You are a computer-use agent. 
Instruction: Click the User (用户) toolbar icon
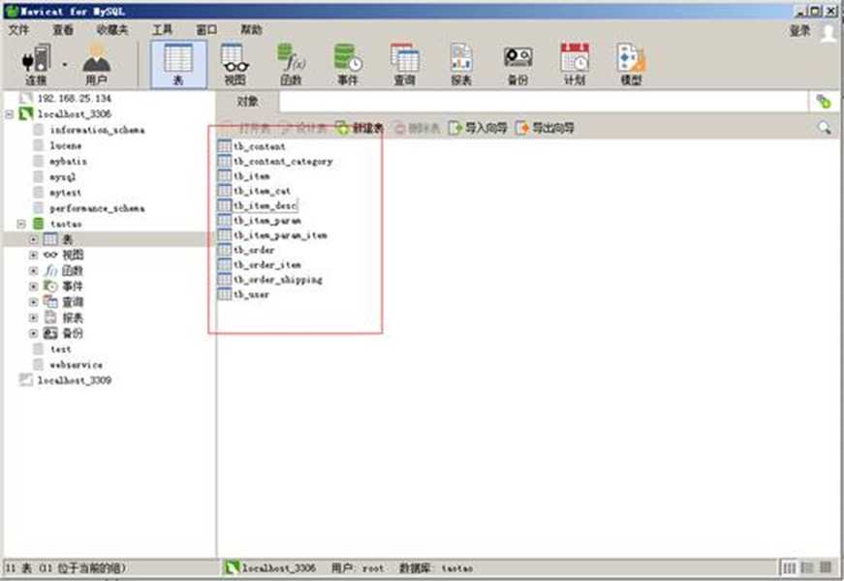pyautogui.click(x=96, y=65)
